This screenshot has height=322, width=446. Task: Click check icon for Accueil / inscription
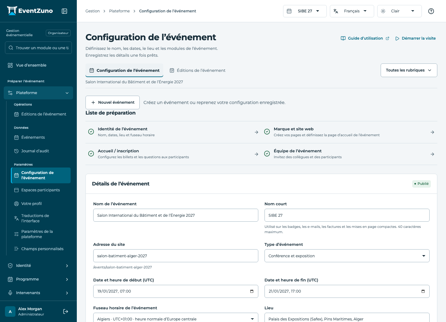(91, 154)
